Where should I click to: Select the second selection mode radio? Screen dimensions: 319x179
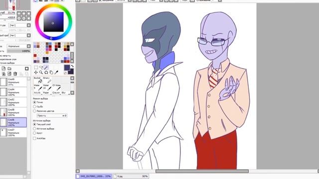[34, 106]
